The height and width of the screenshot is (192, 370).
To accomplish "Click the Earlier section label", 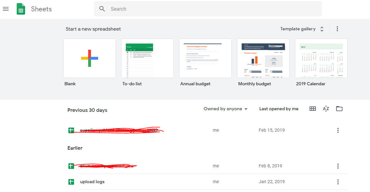I will click(75, 148).
